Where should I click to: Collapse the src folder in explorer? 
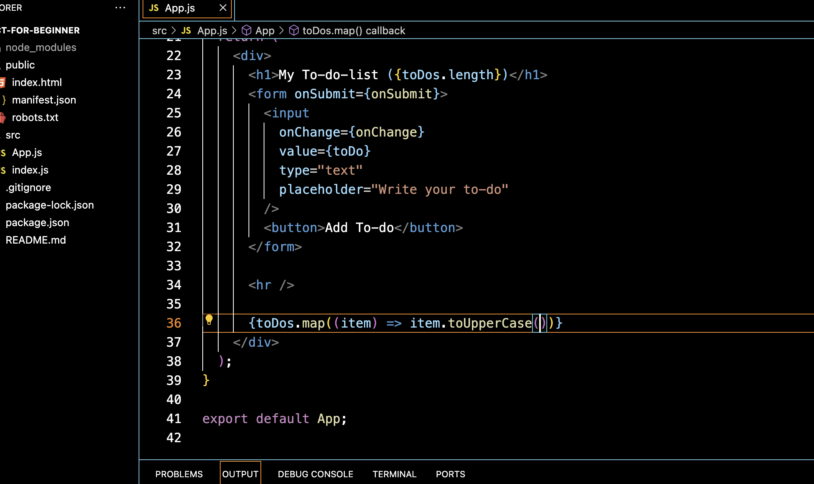tap(13, 135)
